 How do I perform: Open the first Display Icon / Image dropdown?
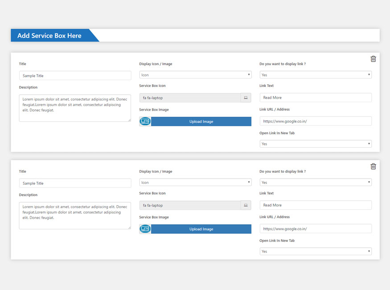195,75
